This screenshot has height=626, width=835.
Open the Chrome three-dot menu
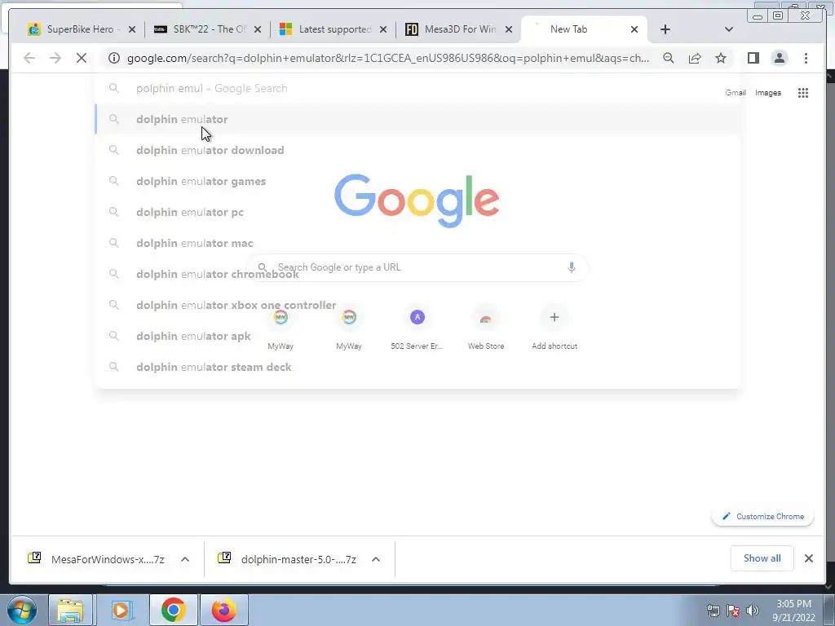click(806, 58)
